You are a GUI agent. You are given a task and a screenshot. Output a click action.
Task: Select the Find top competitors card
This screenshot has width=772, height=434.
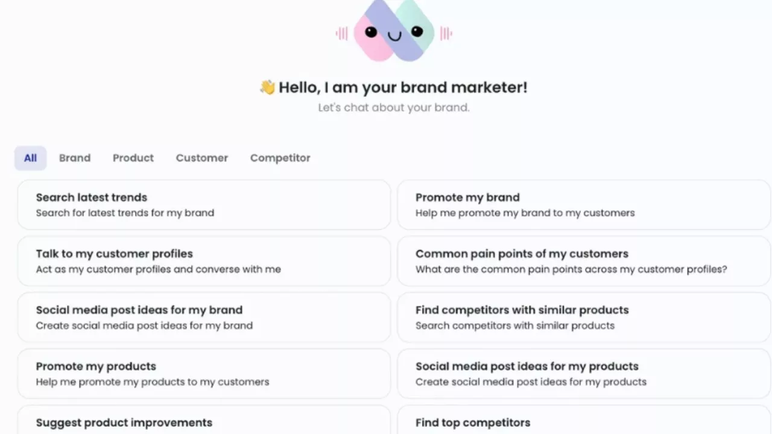(583, 423)
